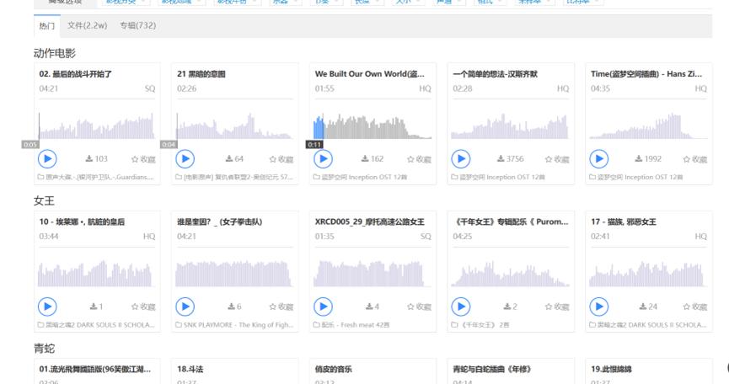Download XRCD005_29_摩托高速公路女王
Screen dimensions: 729x384
pos(373,307)
